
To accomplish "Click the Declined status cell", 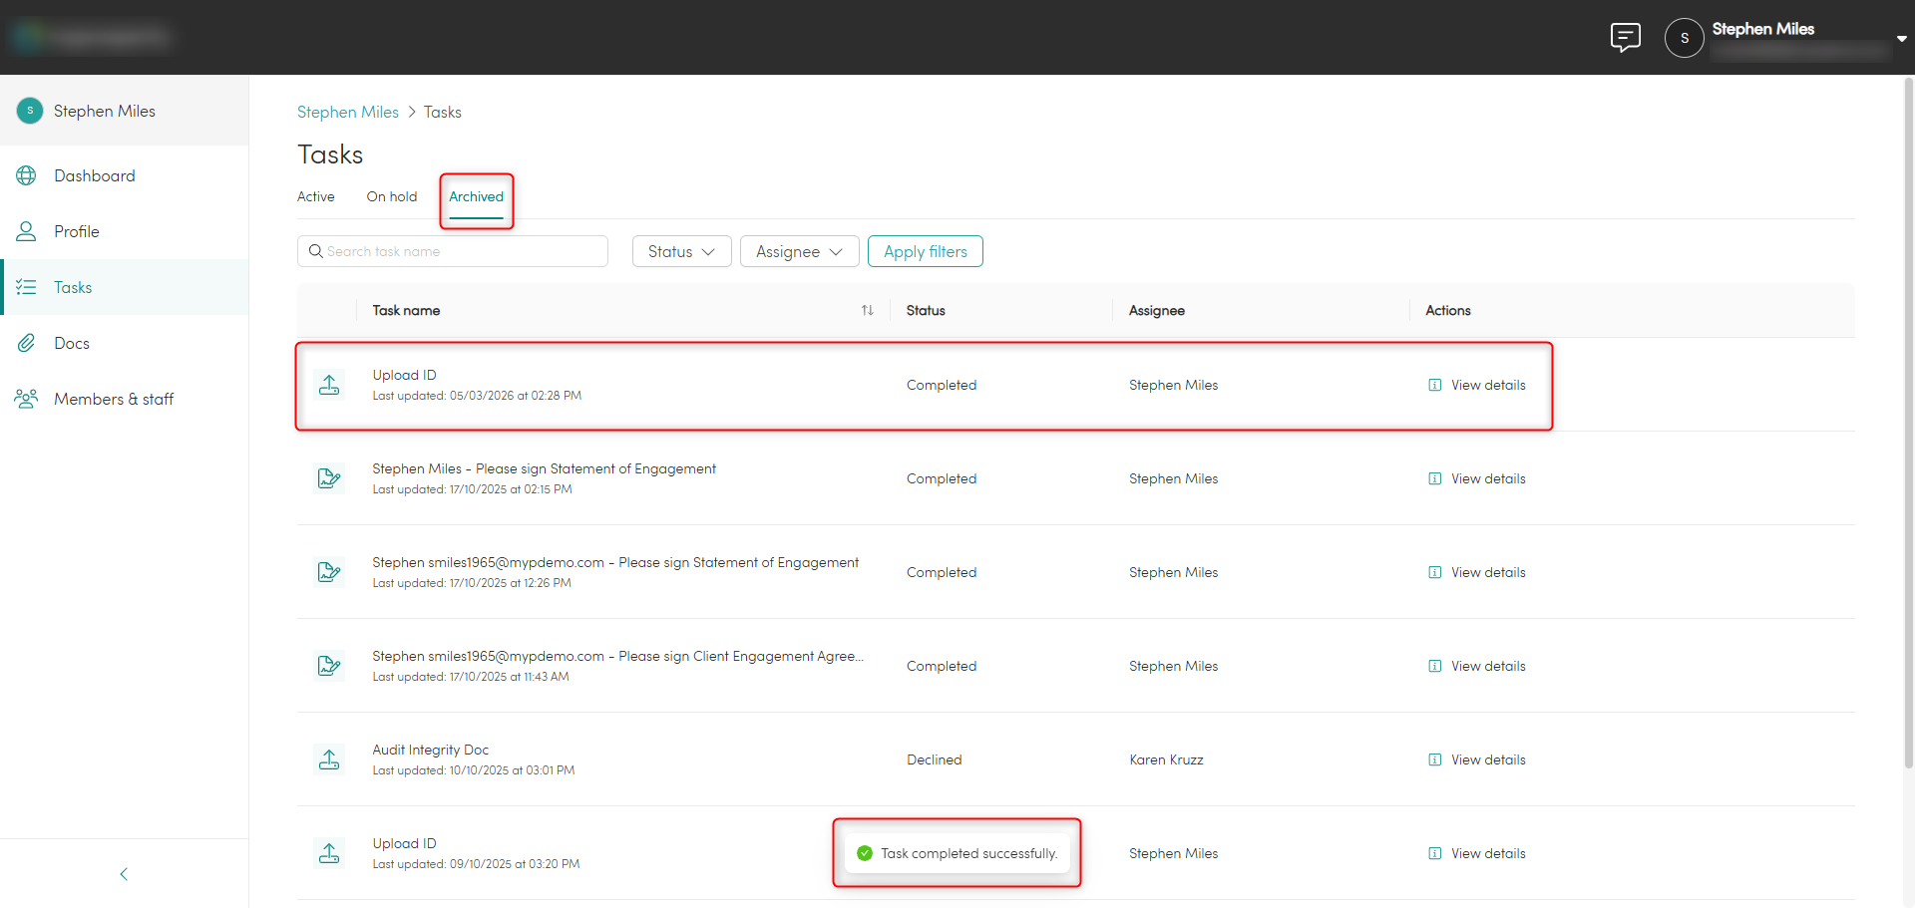I will coord(934,759).
